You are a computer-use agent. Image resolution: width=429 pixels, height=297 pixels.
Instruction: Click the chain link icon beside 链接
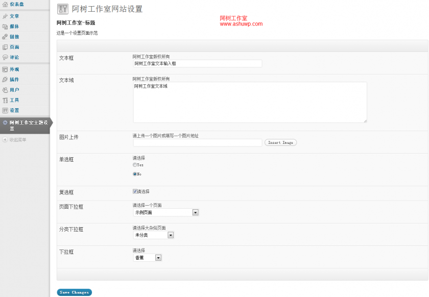pyautogui.click(x=5, y=37)
